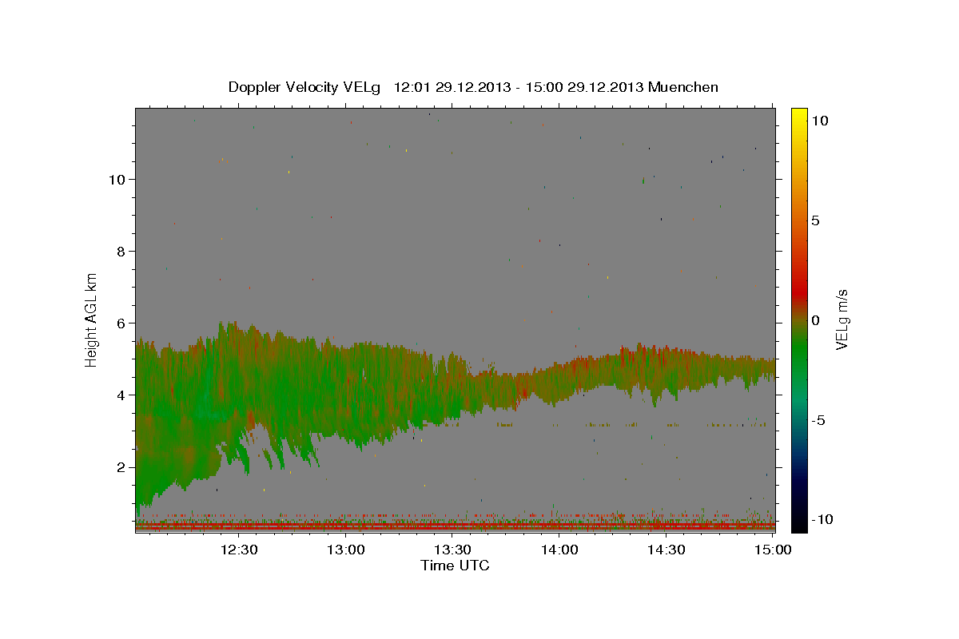Click the colorbar value 0 label
This screenshot has width=959, height=639.
[x=814, y=320]
